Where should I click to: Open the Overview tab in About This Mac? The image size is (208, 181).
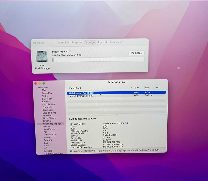[64, 42]
